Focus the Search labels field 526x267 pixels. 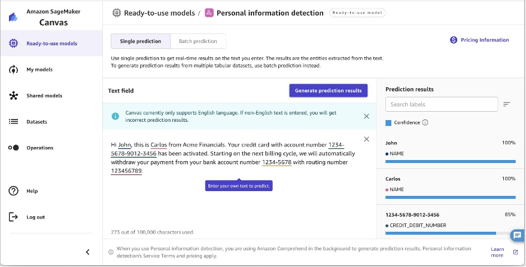pyautogui.click(x=442, y=104)
